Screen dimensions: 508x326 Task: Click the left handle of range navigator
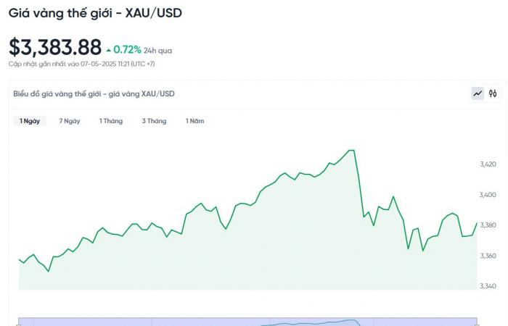coord(18,324)
